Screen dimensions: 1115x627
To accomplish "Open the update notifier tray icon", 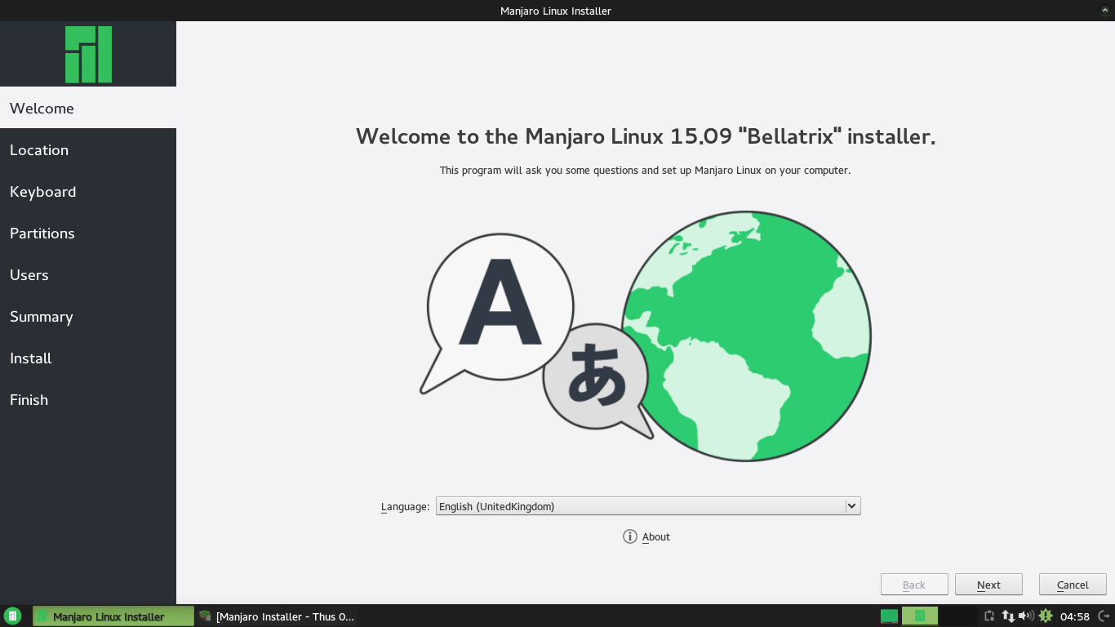I will pos(1045,616).
